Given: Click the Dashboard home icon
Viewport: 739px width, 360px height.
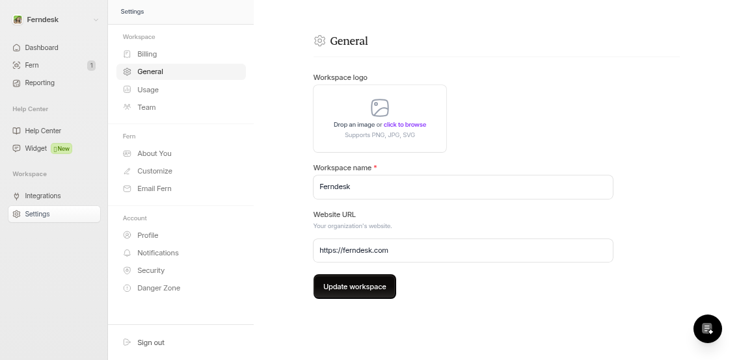Looking at the screenshot, I should [x=16, y=47].
